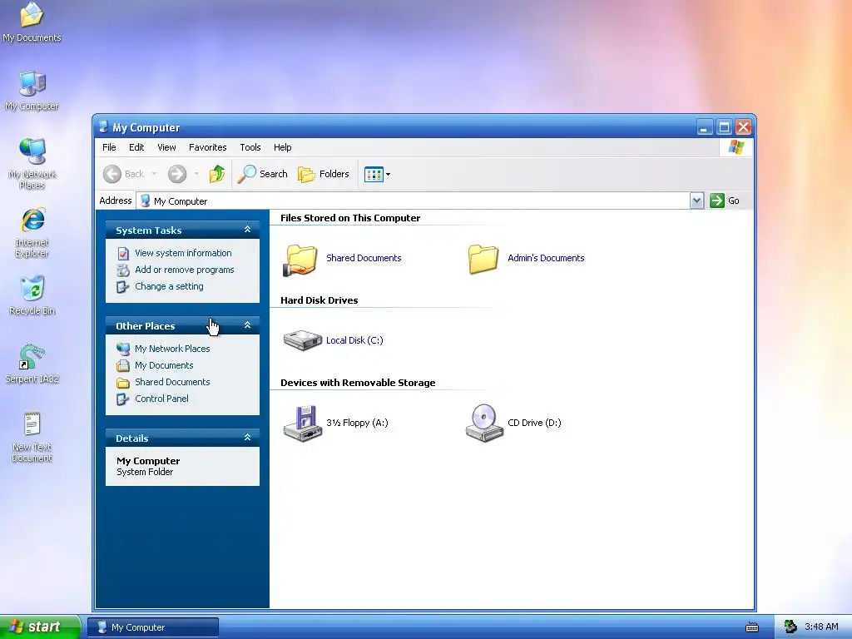Open My Documents link in Other Places
This screenshot has width=852, height=639.
pyautogui.click(x=164, y=365)
